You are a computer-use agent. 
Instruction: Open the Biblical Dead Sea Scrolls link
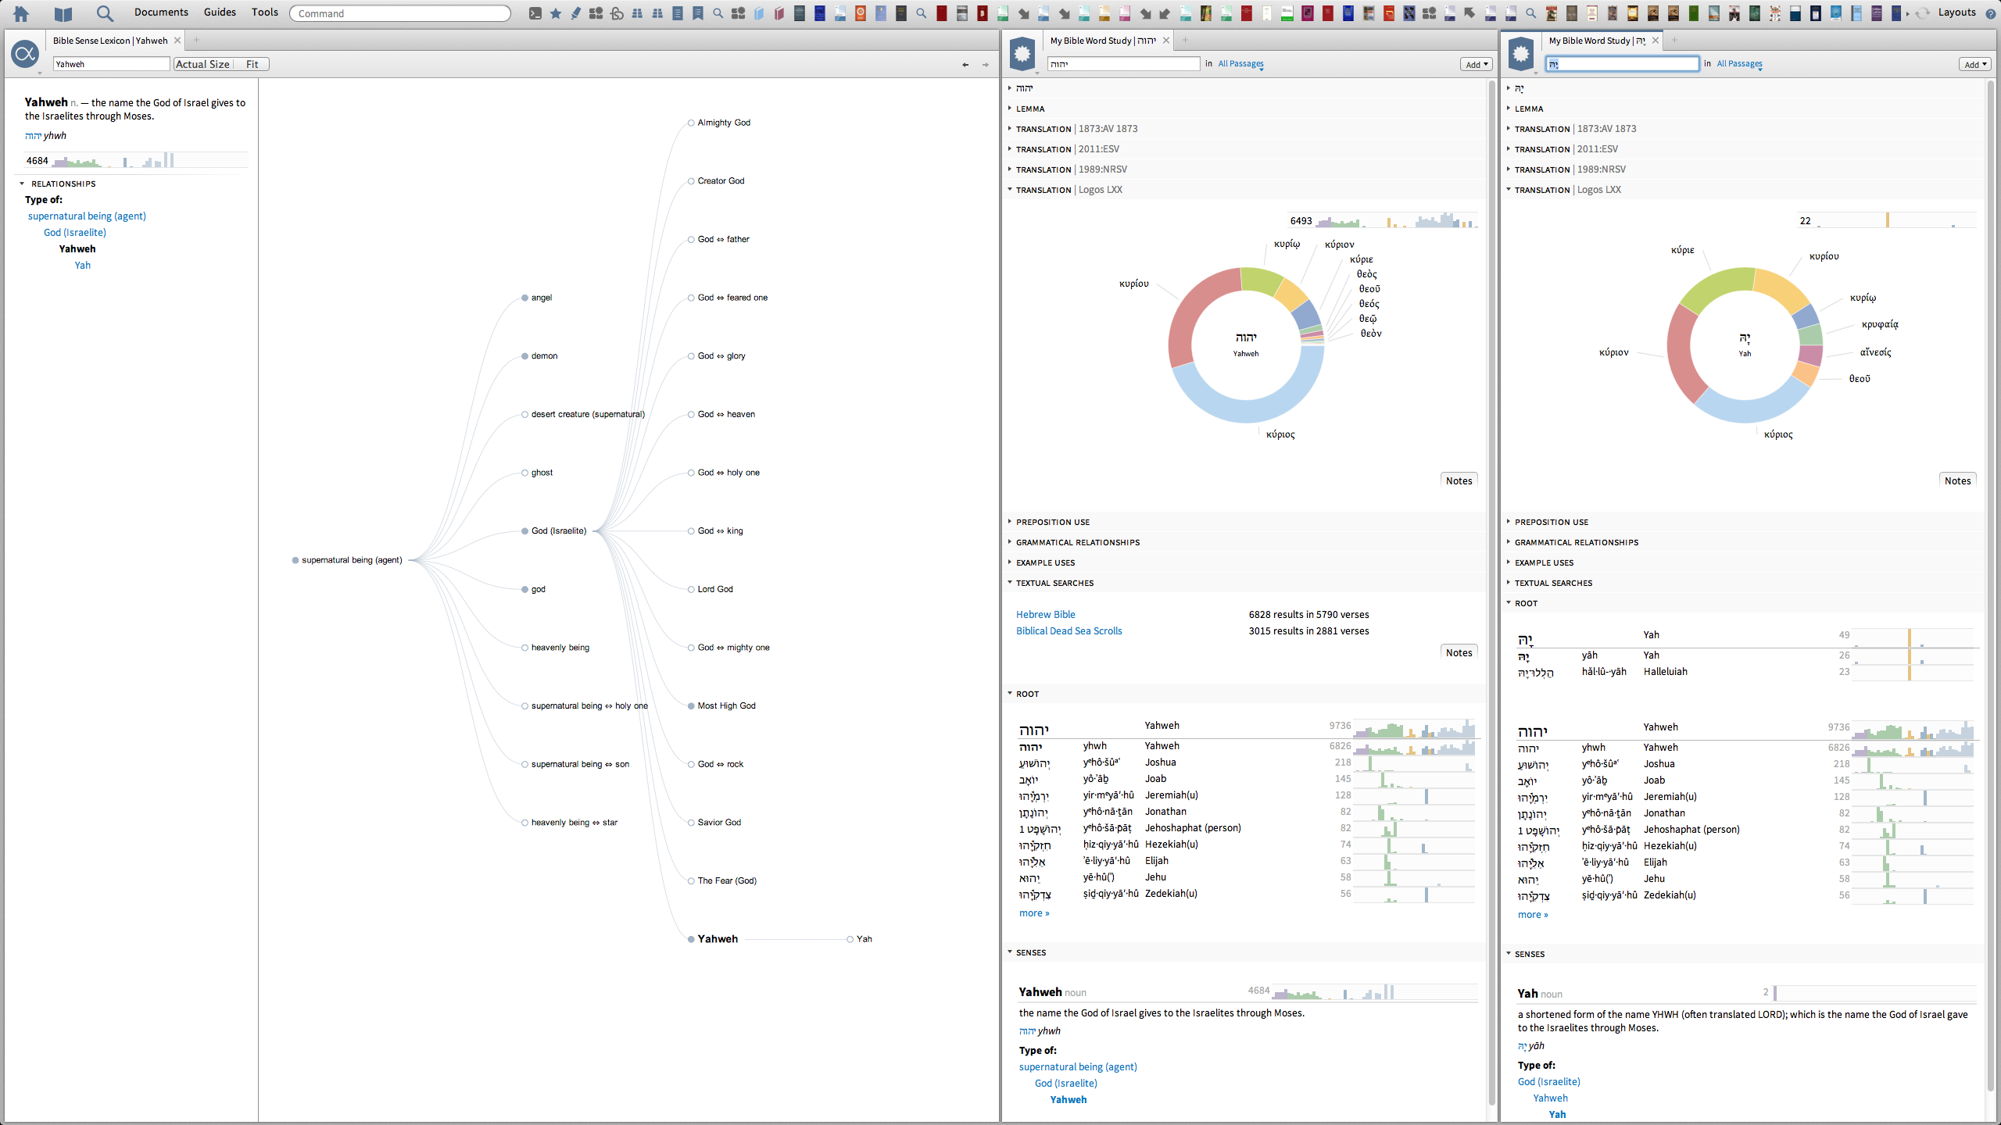tap(1069, 630)
